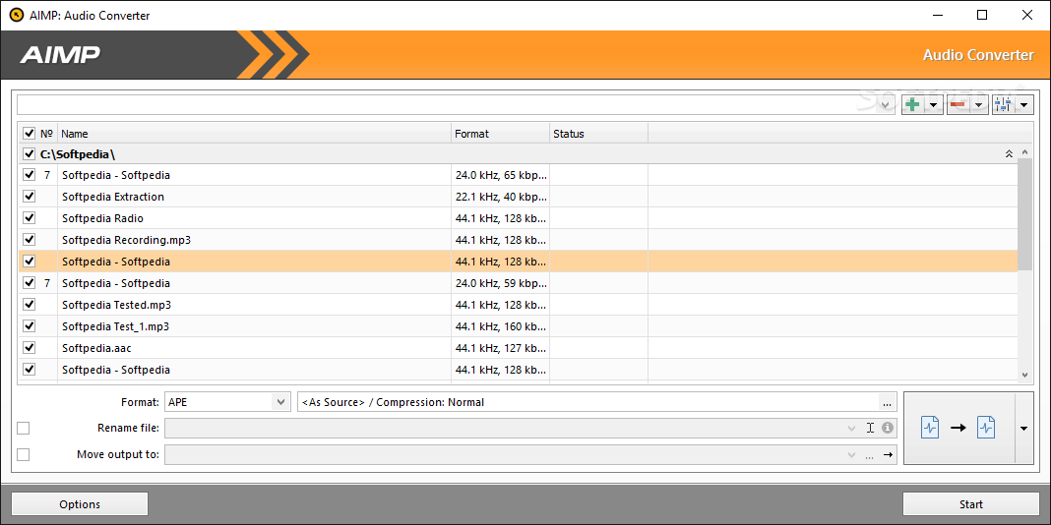Image resolution: width=1051 pixels, height=525 pixels.
Task: Click the '24.0 kHz, 59 kbp...' format cell
Action: click(501, 282)
